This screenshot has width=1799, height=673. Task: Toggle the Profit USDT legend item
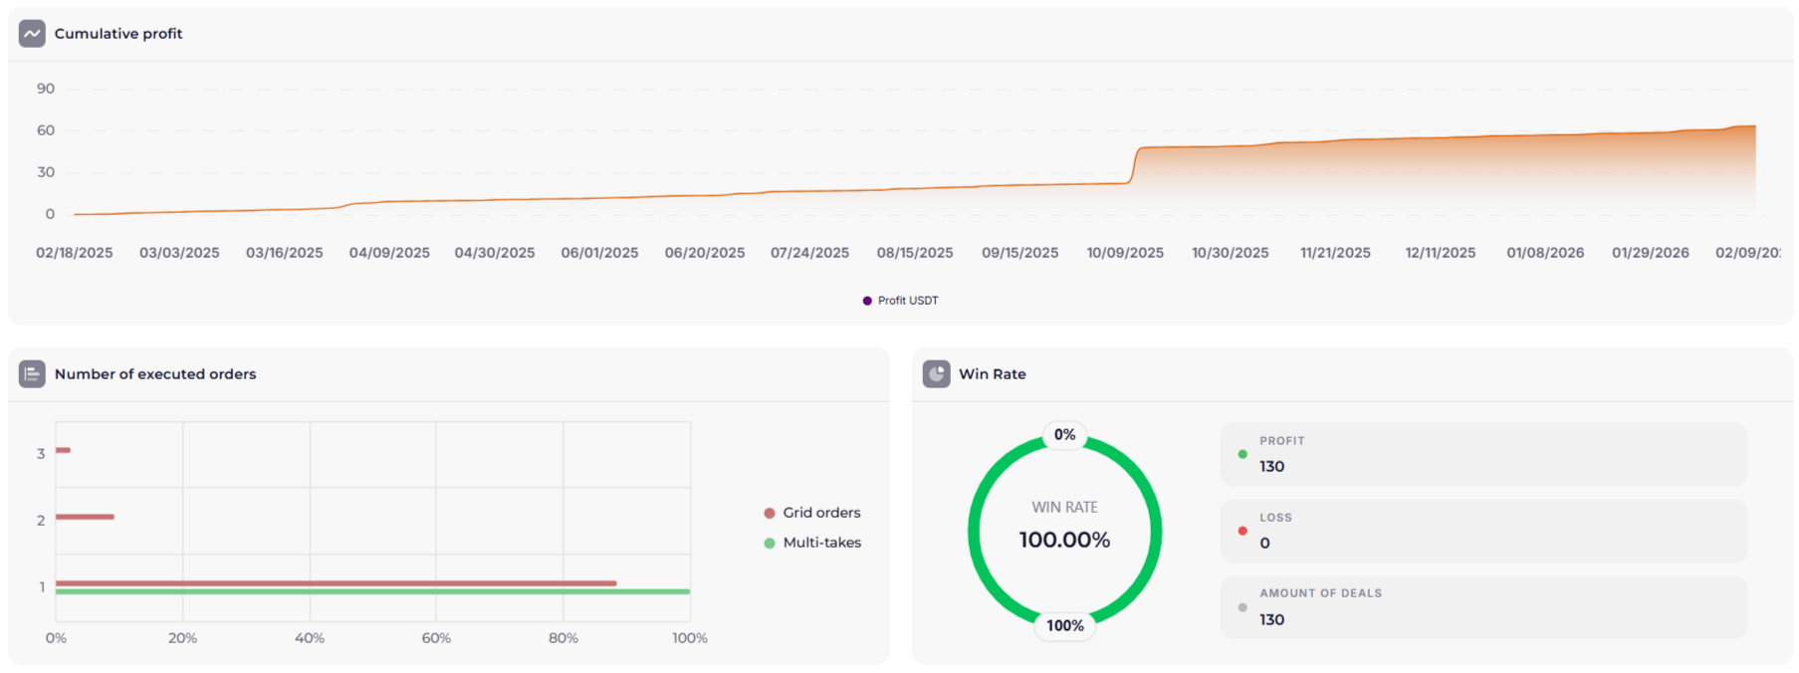click(900, 301)
